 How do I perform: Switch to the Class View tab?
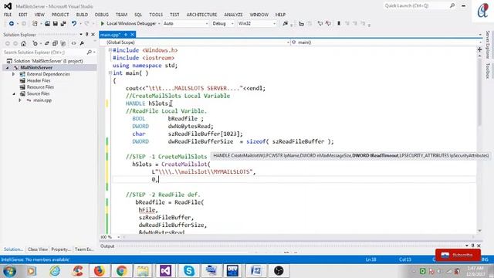[x=38, y=249]
